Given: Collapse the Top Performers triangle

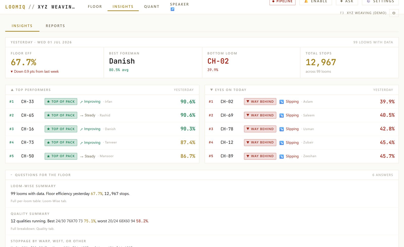Looking at the screenshot, I should (12, 90).
